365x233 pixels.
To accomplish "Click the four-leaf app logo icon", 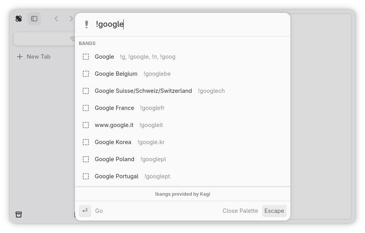I will (19, 19).
